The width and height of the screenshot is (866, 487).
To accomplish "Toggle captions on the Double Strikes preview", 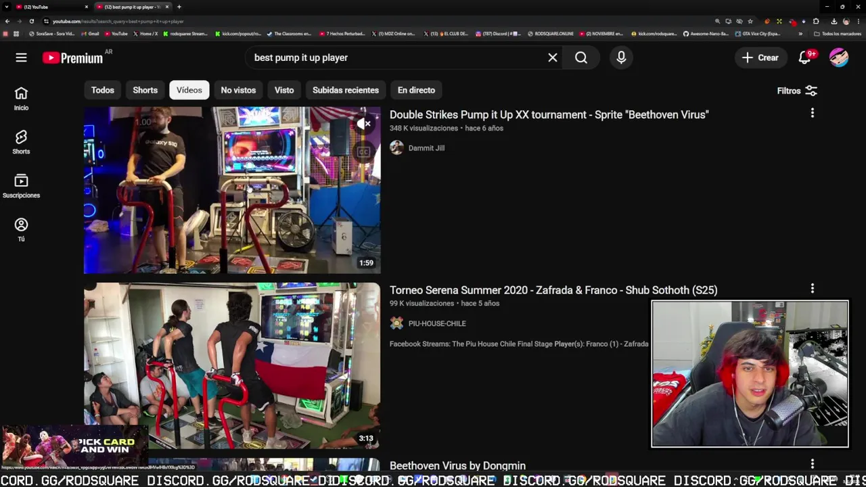I will coord(363,152).
